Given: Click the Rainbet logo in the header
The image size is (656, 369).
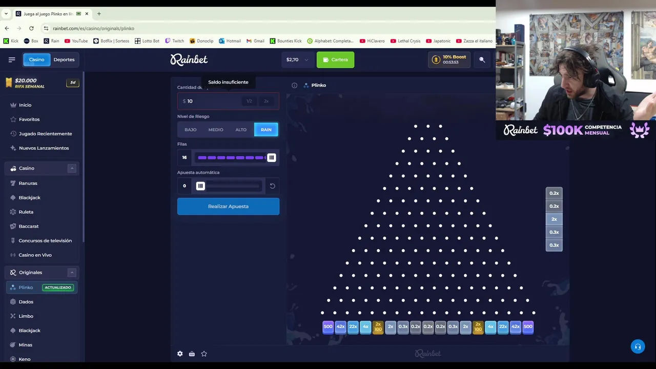Looking at the screenshot, I should [x=189, y=59].
